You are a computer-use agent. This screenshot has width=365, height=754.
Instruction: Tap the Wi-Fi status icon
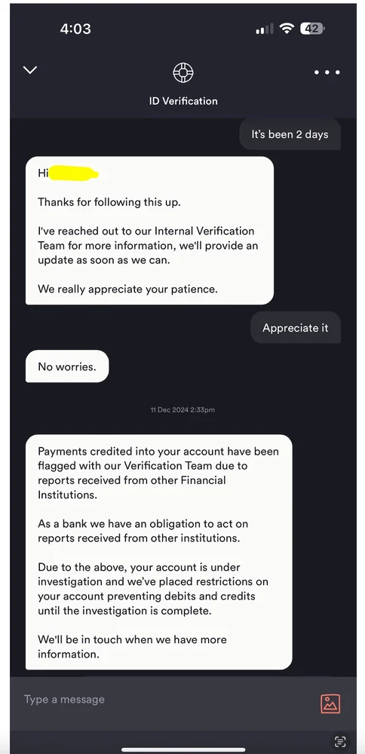[x=287, y=29]
